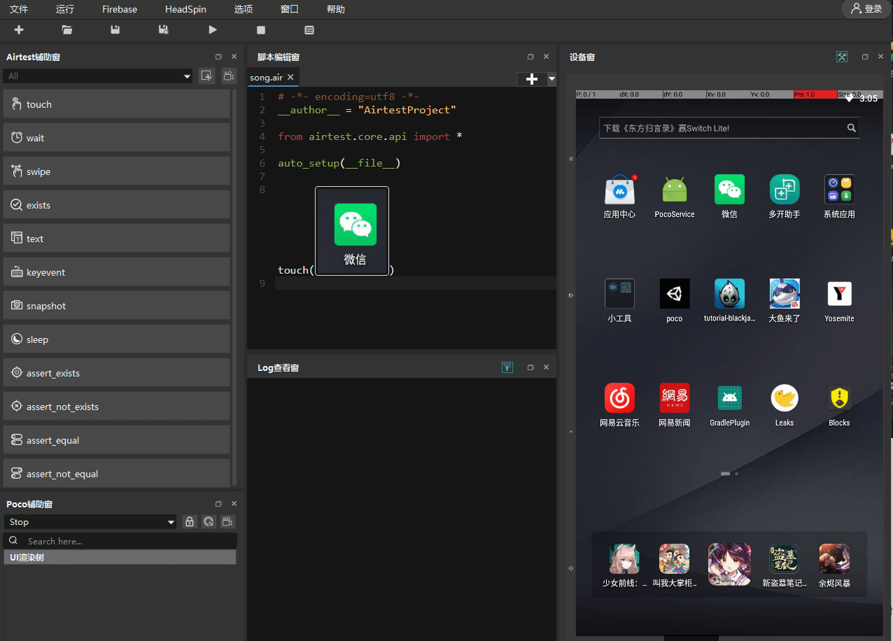Float the Airtest辅助窗 panel

pyautogui.click(x=218, y=57)
